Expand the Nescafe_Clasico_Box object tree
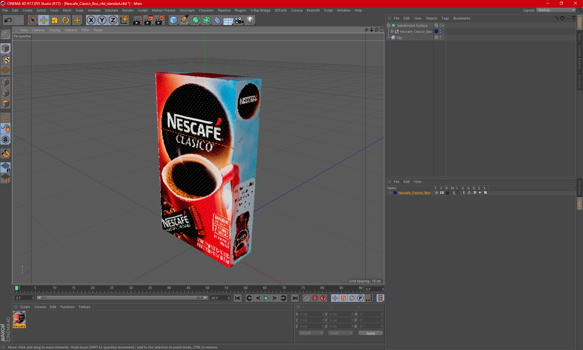Image resolution: width=583 pixels, height=350 pixels. tap(392, 32)
